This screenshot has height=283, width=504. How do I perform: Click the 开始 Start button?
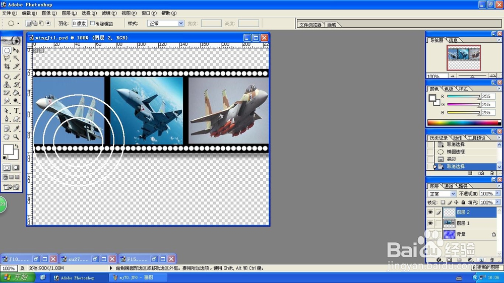pos(17,277)
